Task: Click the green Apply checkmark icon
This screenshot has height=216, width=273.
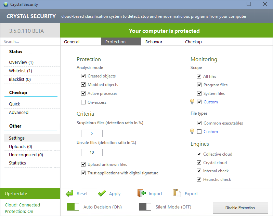Action: 102,193
